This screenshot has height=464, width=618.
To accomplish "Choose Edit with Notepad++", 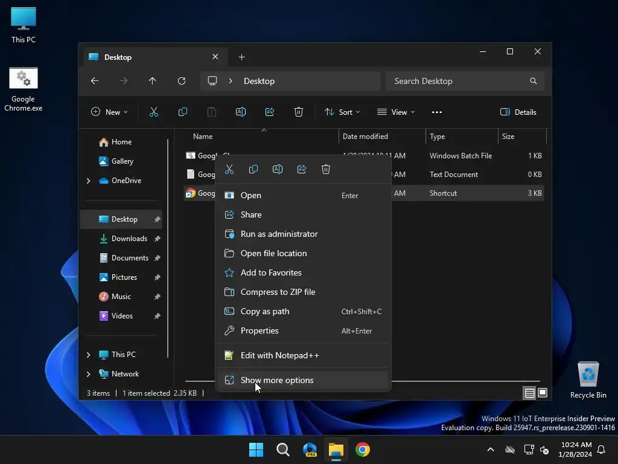I will tap(304, 355).
